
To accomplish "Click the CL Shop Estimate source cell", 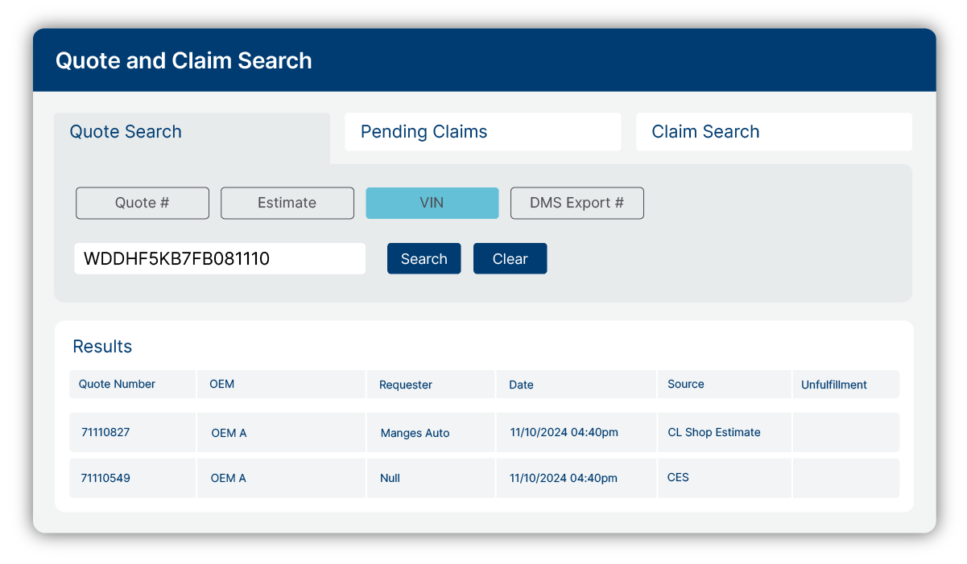I will pos(714,432).
